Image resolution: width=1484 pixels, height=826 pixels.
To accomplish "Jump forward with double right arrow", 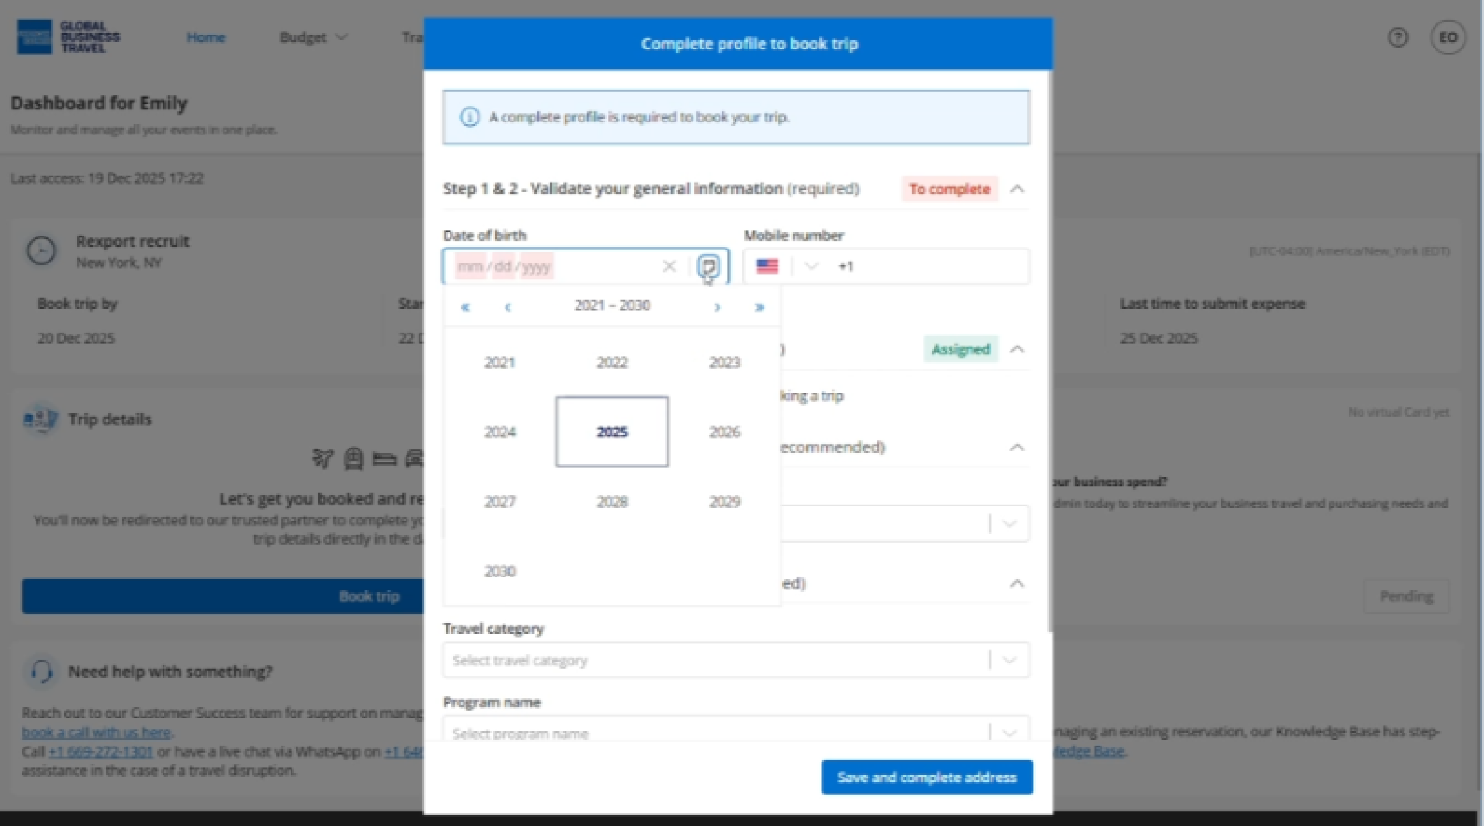I will (x=759, y=307).
